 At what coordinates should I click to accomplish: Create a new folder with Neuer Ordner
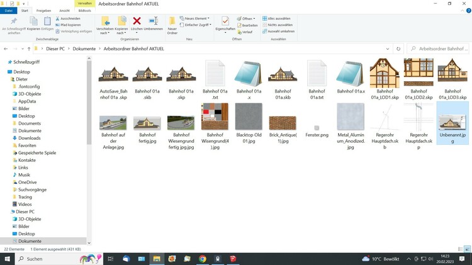click(172, 24)
